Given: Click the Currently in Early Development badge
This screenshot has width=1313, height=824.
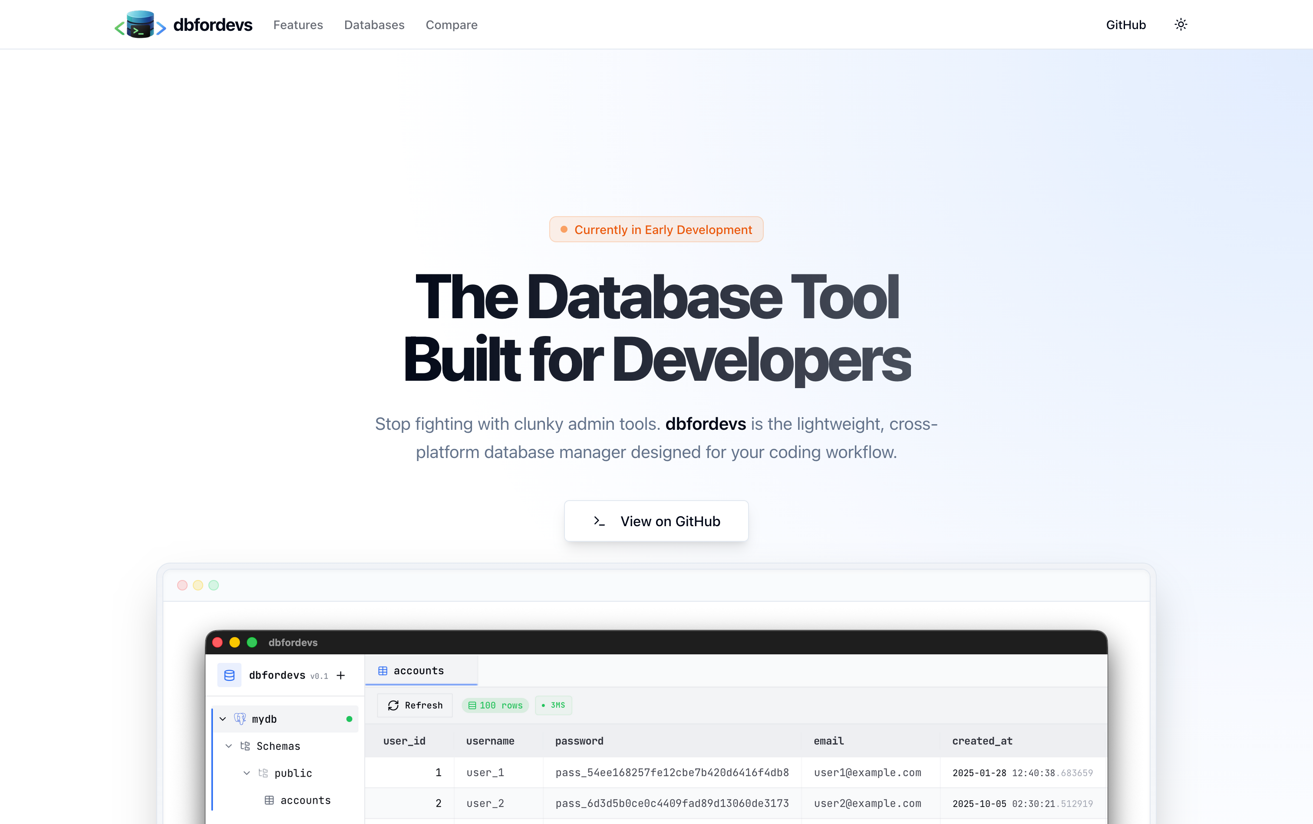Looking at the screenshot, I should click(x=656, y=229).
